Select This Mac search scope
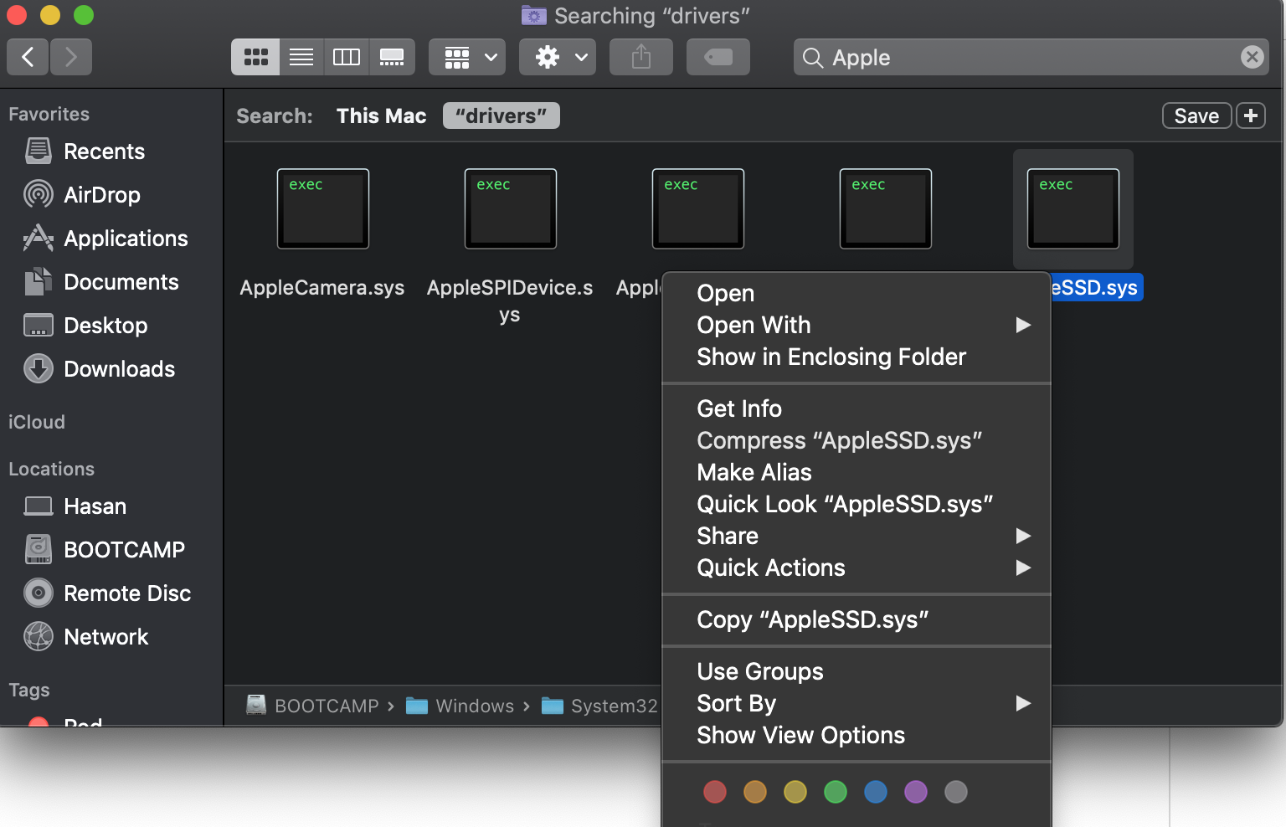The image size is (1286, 827). [382, 116]
